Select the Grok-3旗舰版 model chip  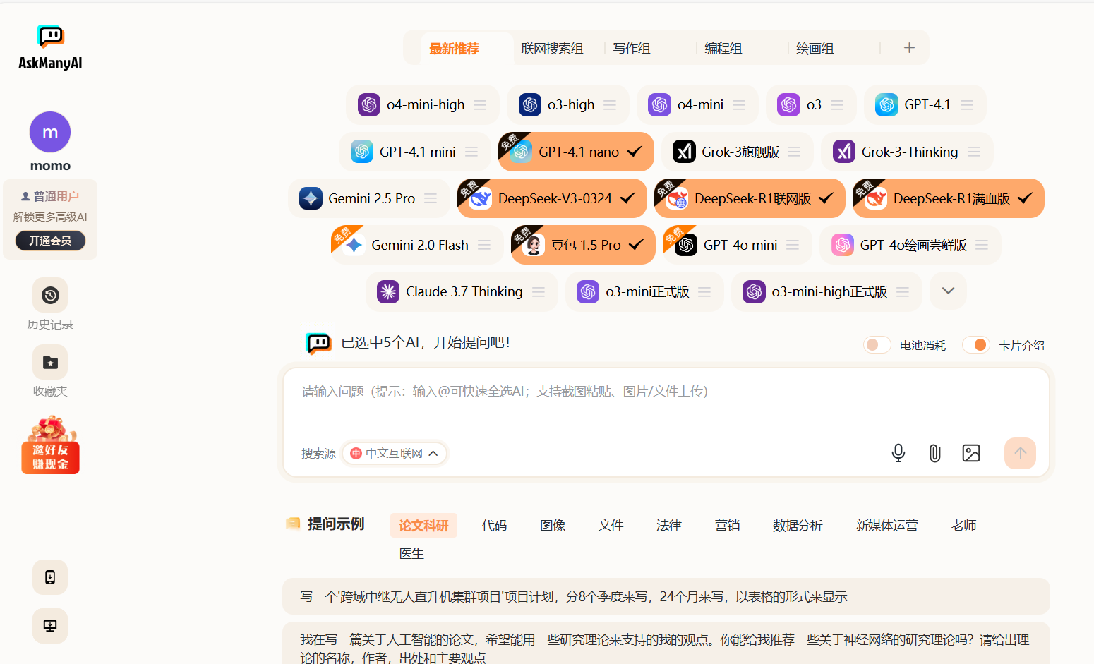click(737, 152)
